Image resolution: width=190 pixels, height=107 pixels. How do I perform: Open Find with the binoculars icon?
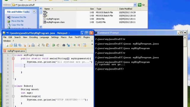tap(64, 45)
